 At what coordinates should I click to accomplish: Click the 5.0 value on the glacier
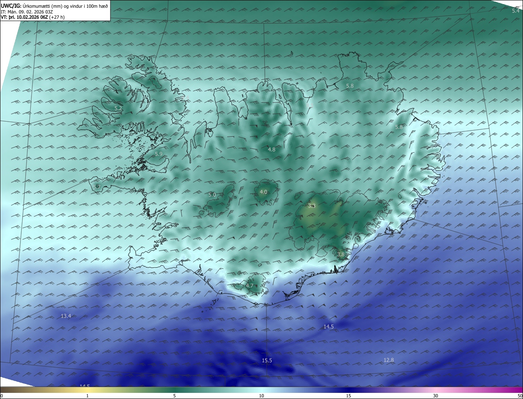coord(212,195)
